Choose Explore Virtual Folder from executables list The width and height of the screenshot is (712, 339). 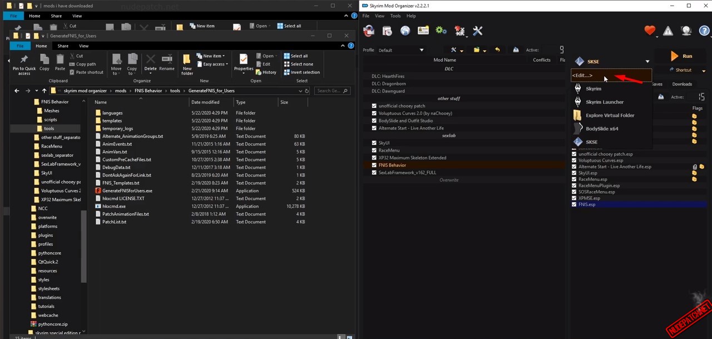[611, 116]
